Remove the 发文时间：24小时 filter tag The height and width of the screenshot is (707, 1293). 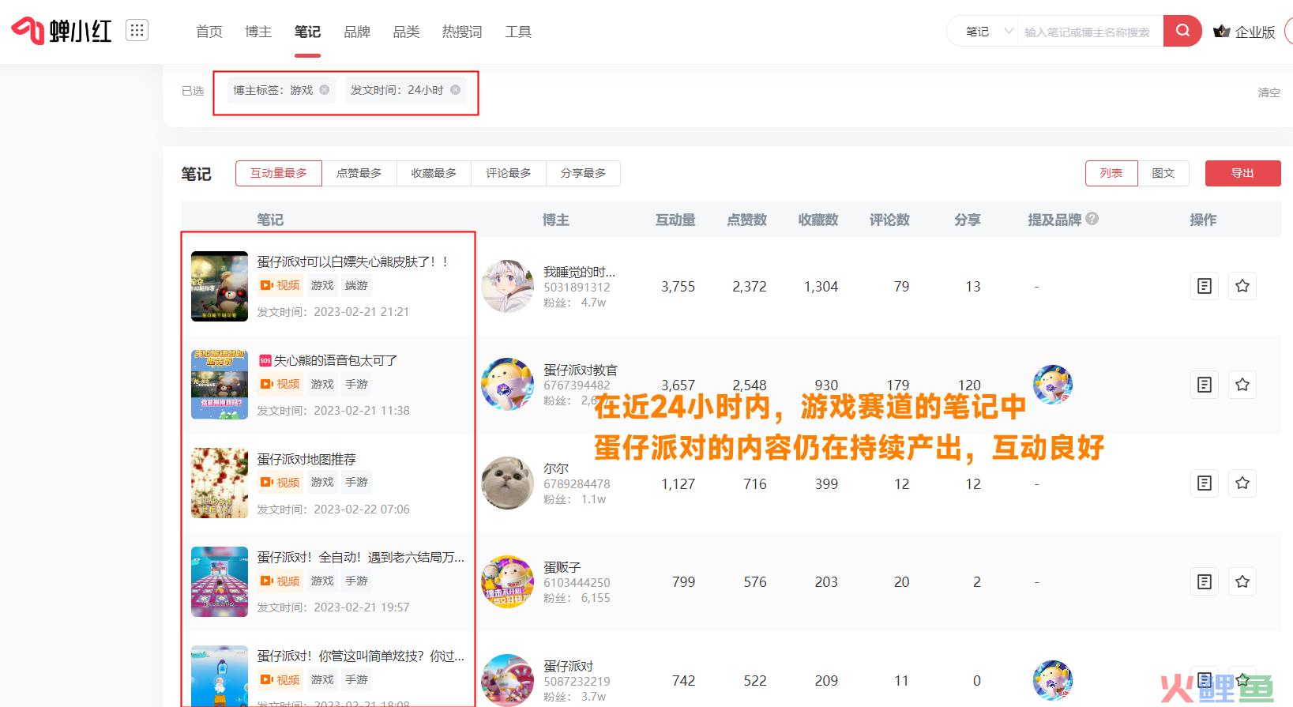pos(455,90)
